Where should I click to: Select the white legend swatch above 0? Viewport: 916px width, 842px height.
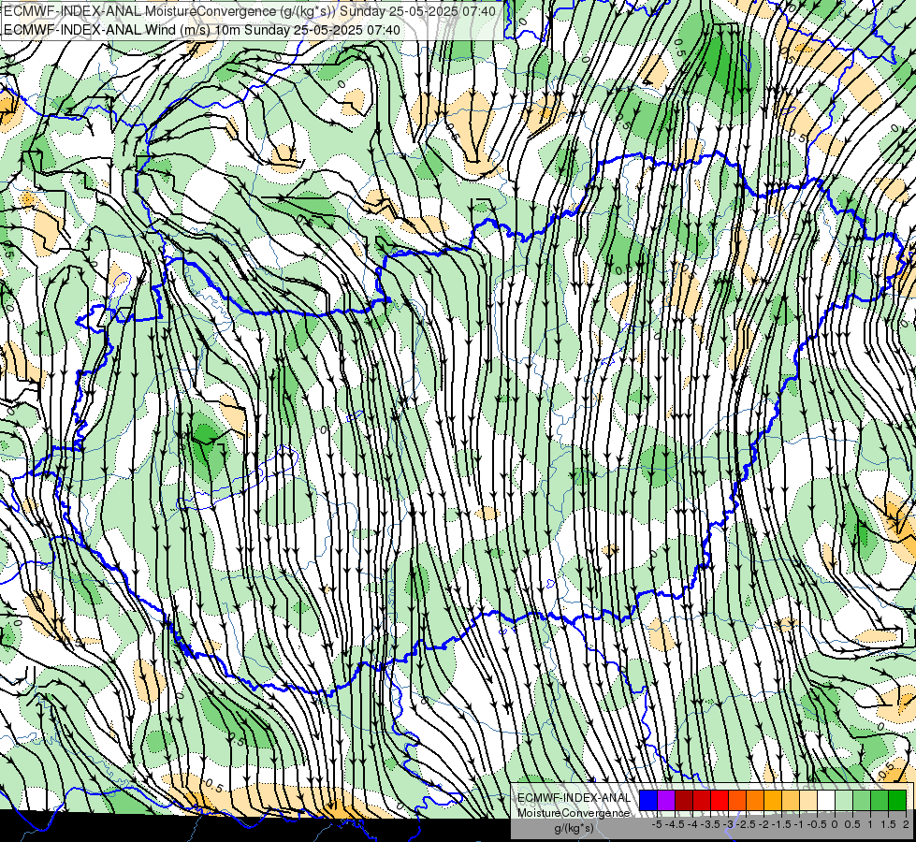(826, 800)
